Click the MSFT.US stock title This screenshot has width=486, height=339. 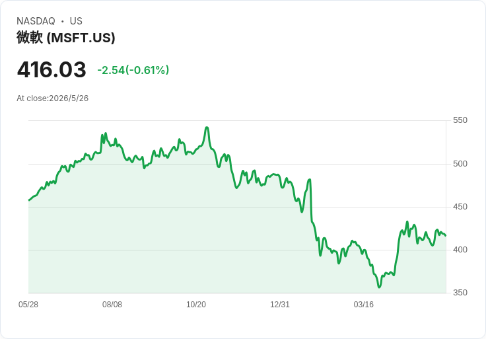(x=66, y=38)
